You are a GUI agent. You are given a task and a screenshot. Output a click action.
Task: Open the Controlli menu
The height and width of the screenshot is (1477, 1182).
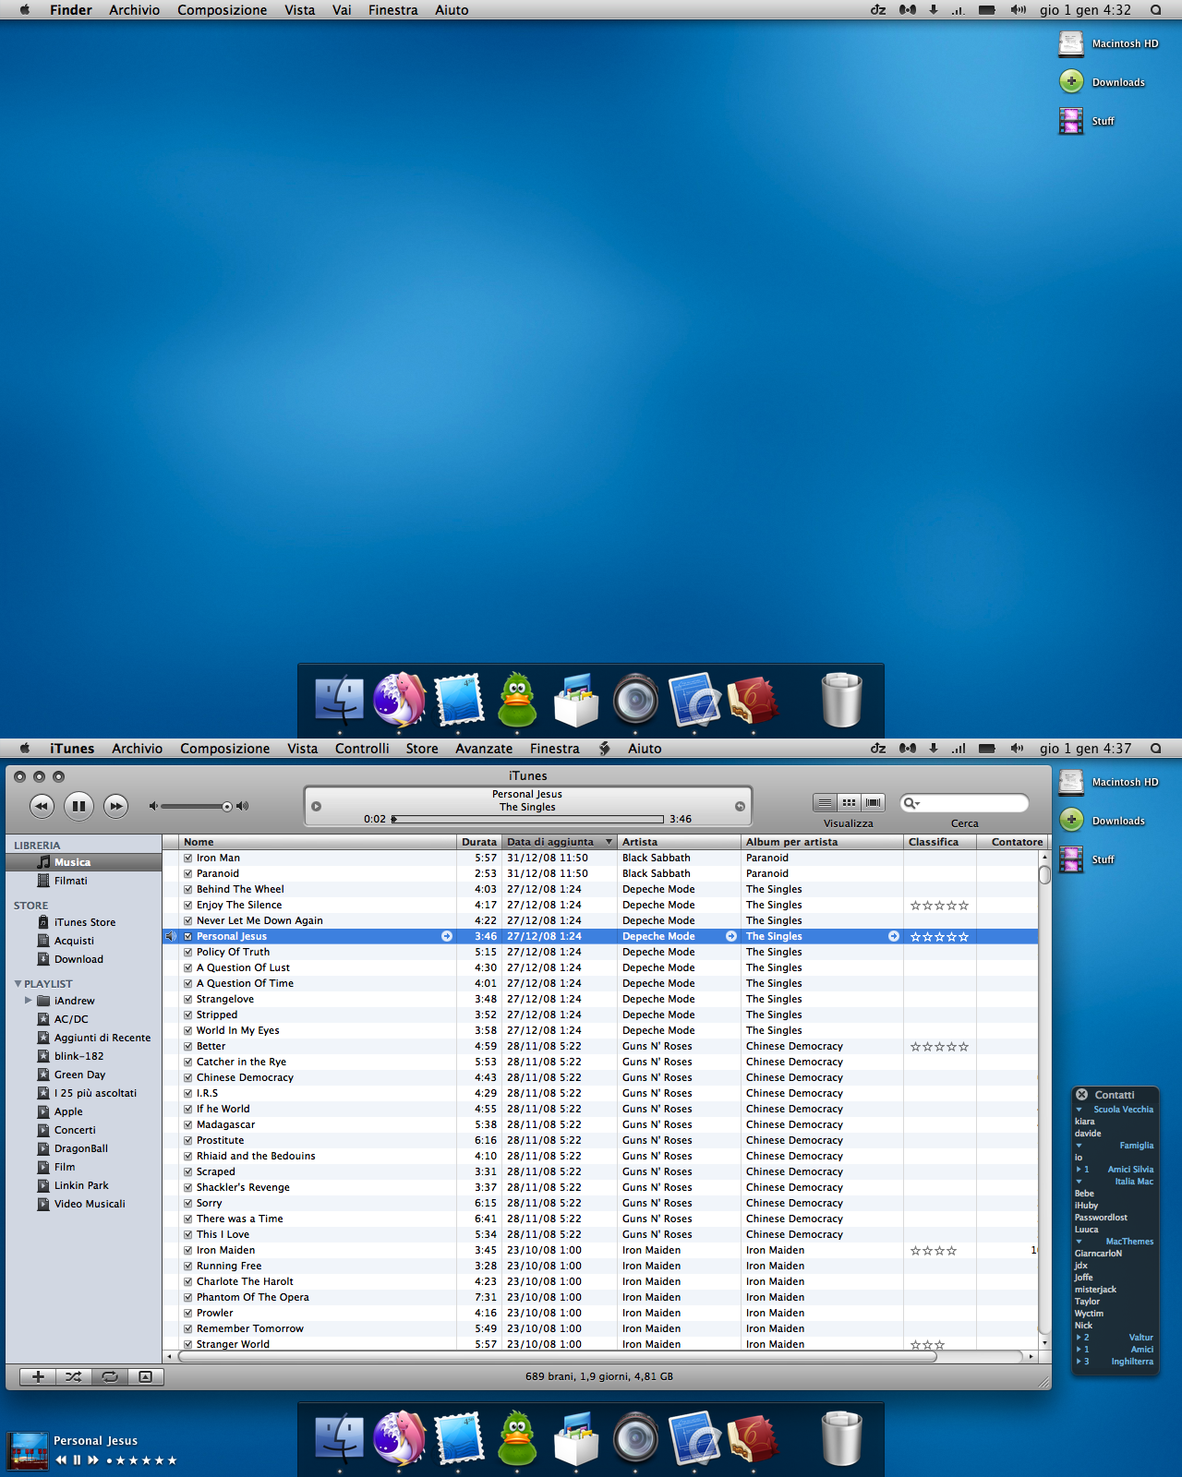(362, 749)
